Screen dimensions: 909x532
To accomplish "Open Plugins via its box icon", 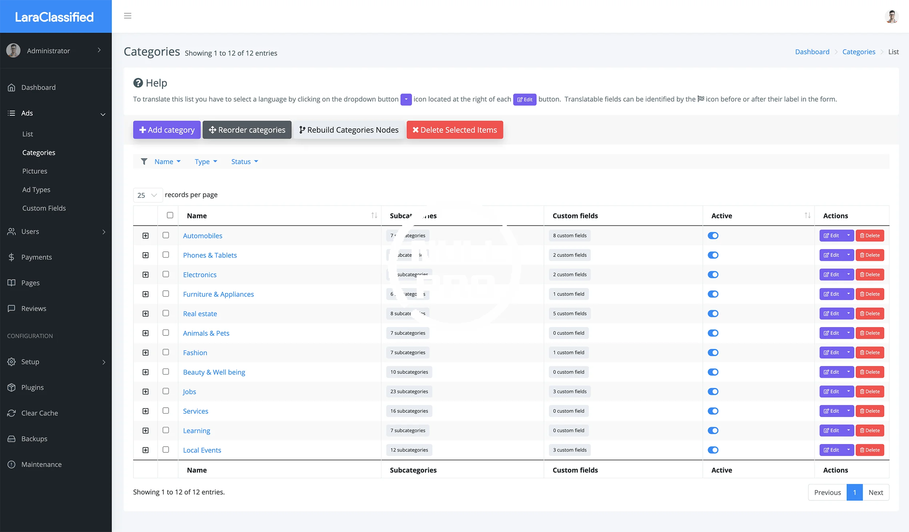I will tap(12, 387).
